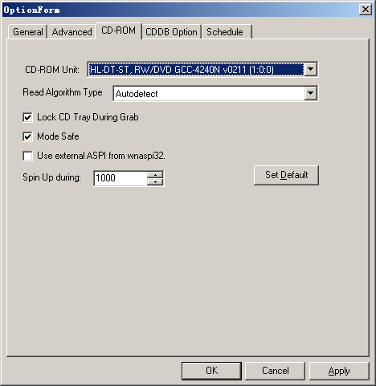Enable Use external ASPI from wnaspi32
Screen dimensions: 376x386
click(x=27, y=156)
